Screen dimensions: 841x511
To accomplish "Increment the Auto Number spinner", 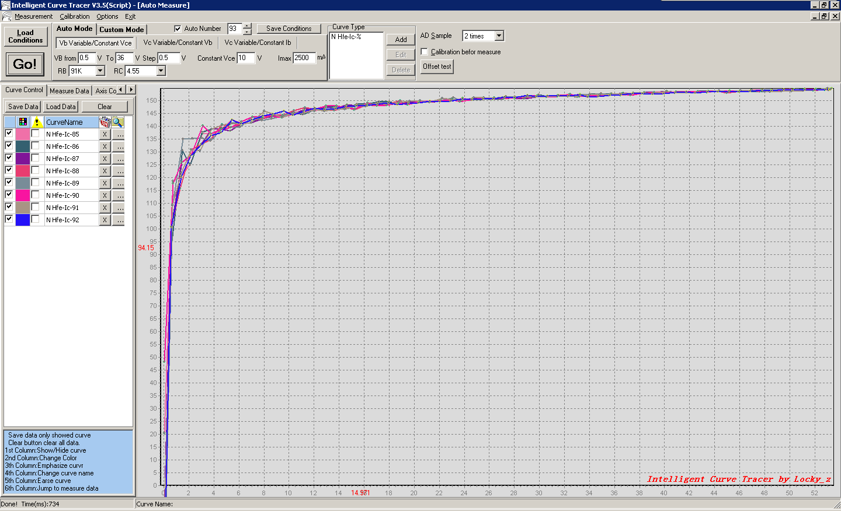I will click(x=247, y=26).
